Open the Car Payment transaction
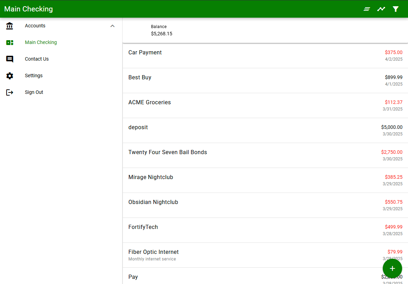 [x=242, y=55]
